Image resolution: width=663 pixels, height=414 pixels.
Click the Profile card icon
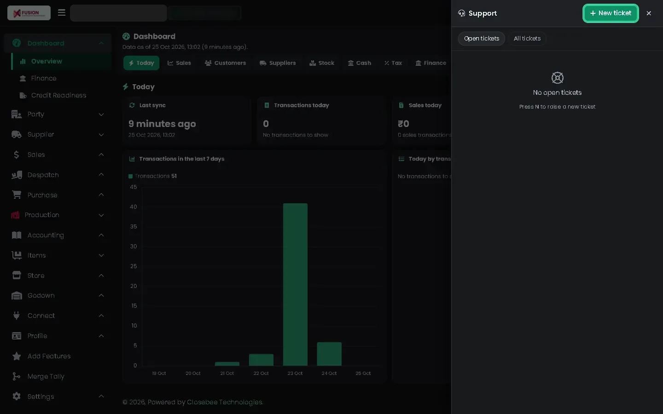pyautogui.click(x=17, y=336)
